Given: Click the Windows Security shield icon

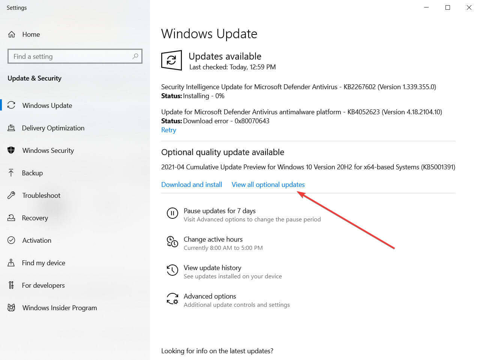Looking at the screenshot, I should point(11,150).
